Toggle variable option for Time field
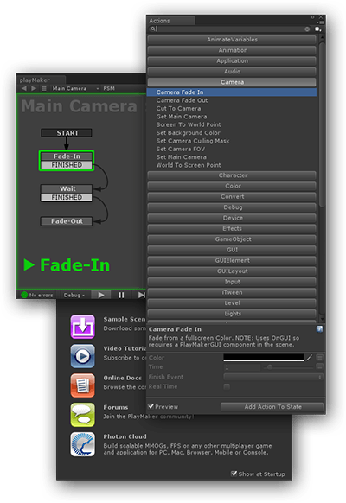Image resolution: width=346 pixels, height=503 pixels. (x=320, y=366)
